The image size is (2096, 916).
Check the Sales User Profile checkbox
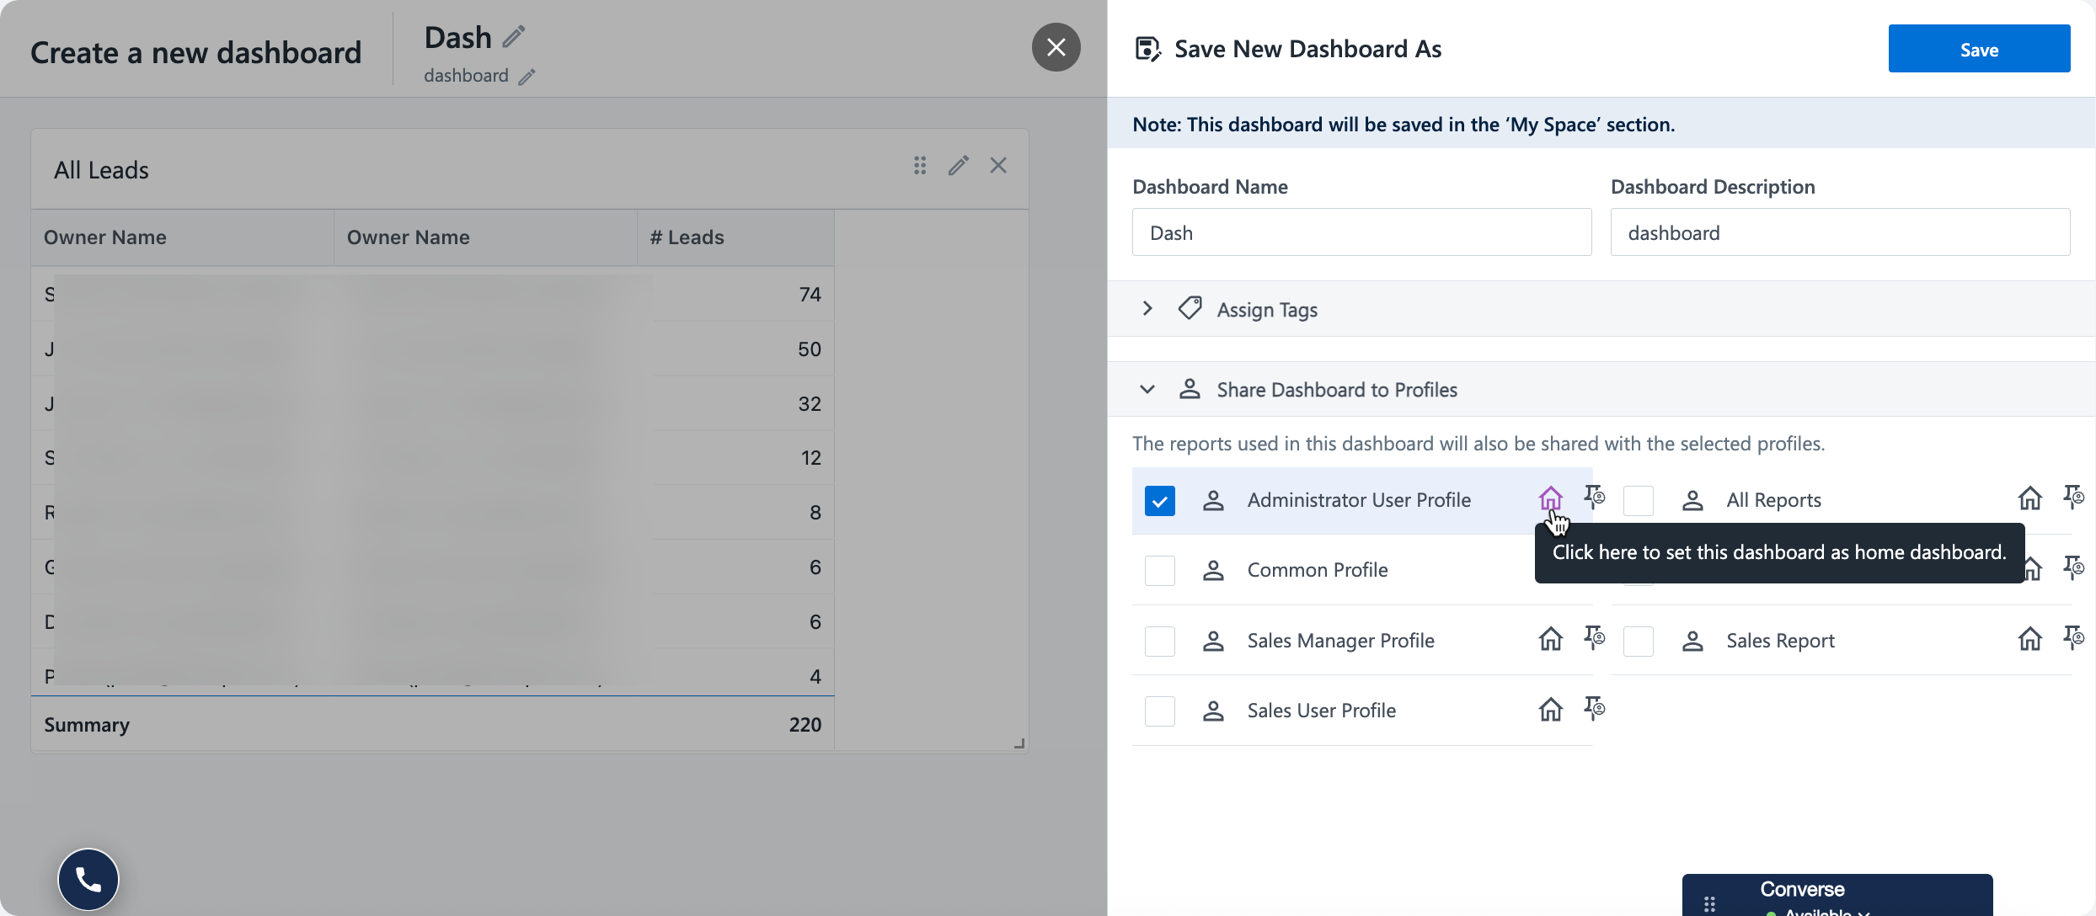click(x=1160, y=711)
